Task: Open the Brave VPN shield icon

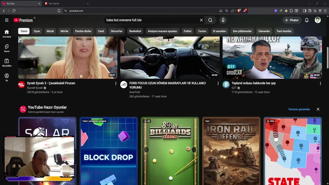Action: coord(320,11)
